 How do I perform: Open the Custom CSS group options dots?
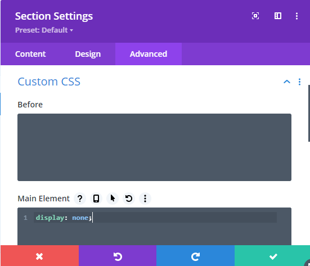click(x=299, y=82)
